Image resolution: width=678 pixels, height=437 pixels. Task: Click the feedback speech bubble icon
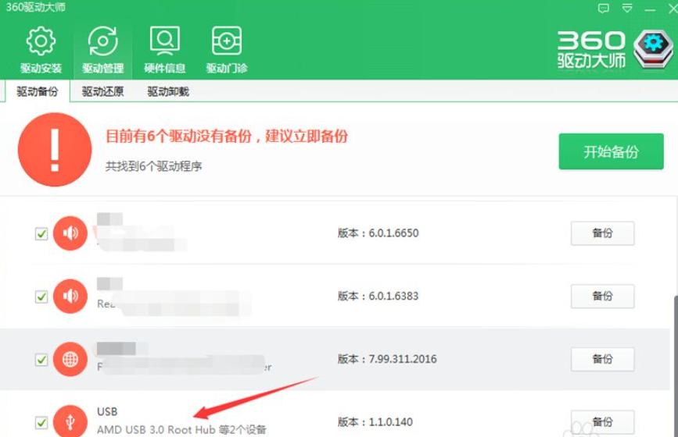(603, 9)
